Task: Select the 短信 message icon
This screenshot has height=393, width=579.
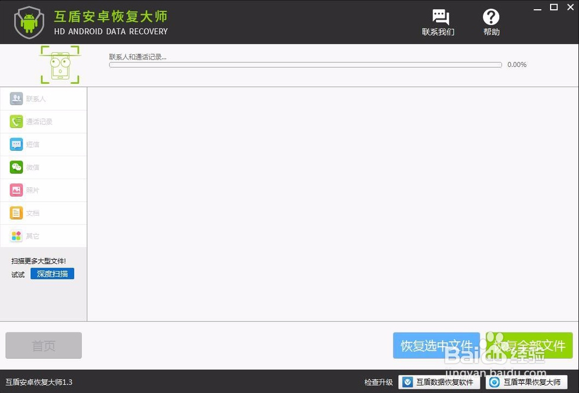Action: (x=16, y=144)
